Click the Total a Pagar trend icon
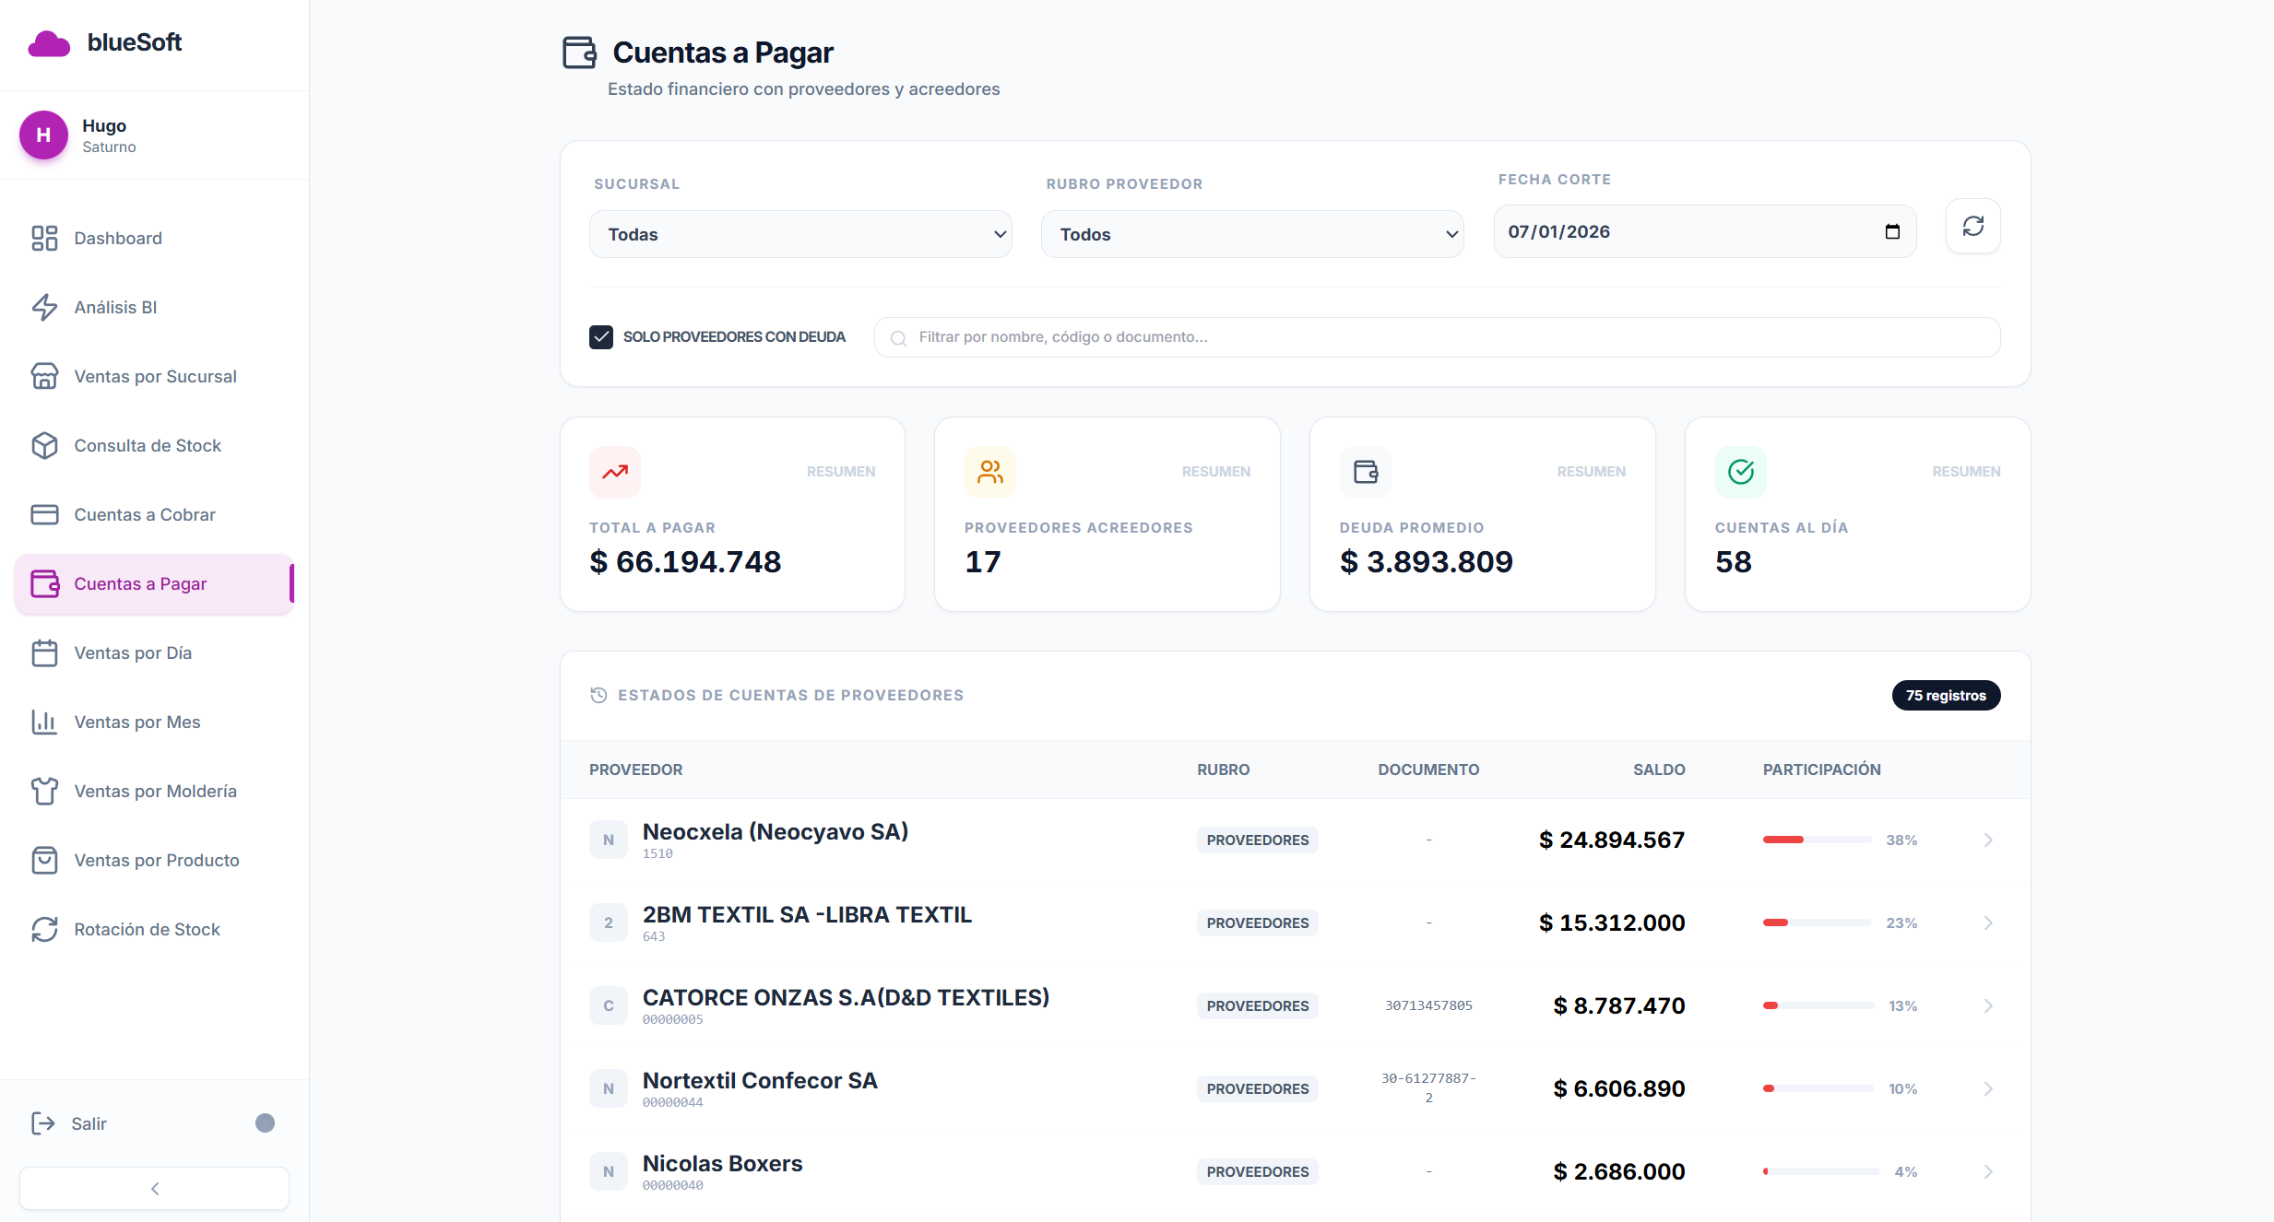The image size is (2274, 1222). coord(615,472)
